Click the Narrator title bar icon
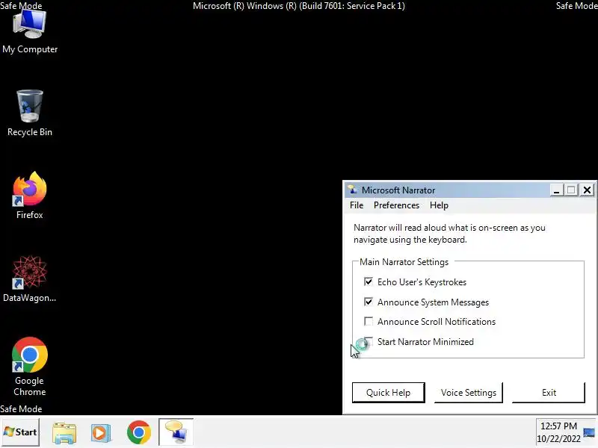Image resolution: width=598 pixels, height=448 pixels. [352, 190]
